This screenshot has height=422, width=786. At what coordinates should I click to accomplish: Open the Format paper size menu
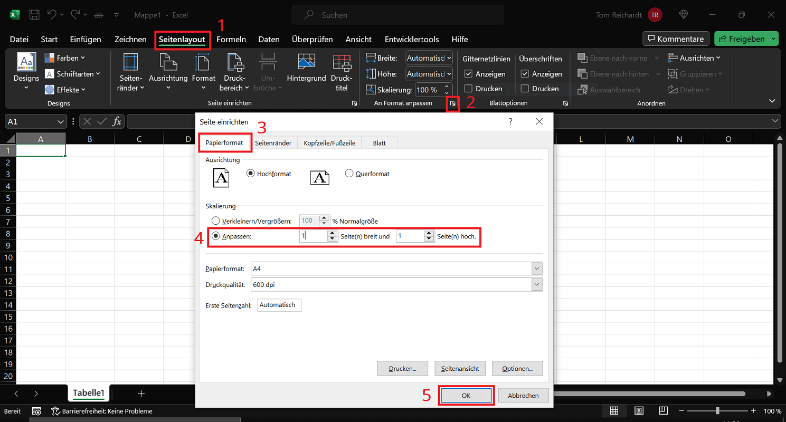(203, 72)
